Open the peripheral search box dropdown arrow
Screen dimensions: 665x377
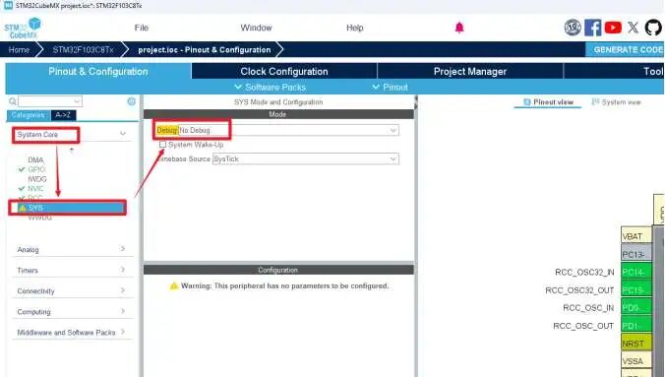click(77, 101)
